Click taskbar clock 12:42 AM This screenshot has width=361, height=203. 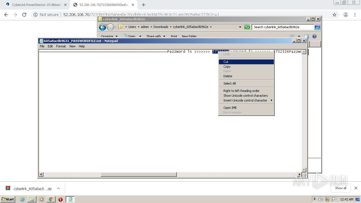(347, 199)
